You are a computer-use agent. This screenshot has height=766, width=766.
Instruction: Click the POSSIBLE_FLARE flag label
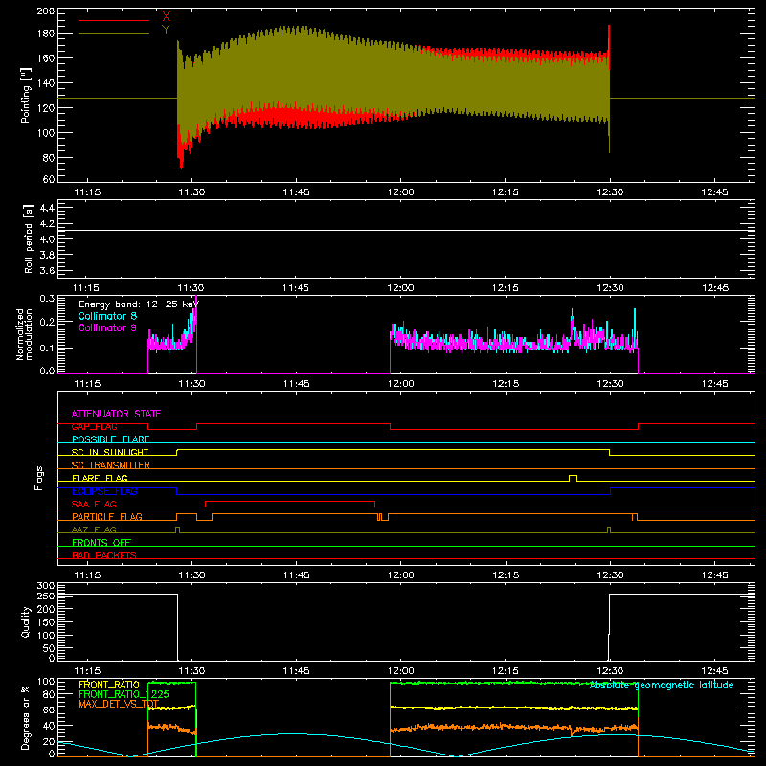click(110, 439)
